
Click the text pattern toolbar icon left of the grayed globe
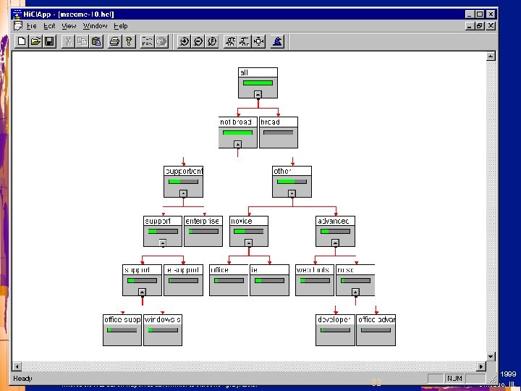pyautogui.click(x=147, y=41)
